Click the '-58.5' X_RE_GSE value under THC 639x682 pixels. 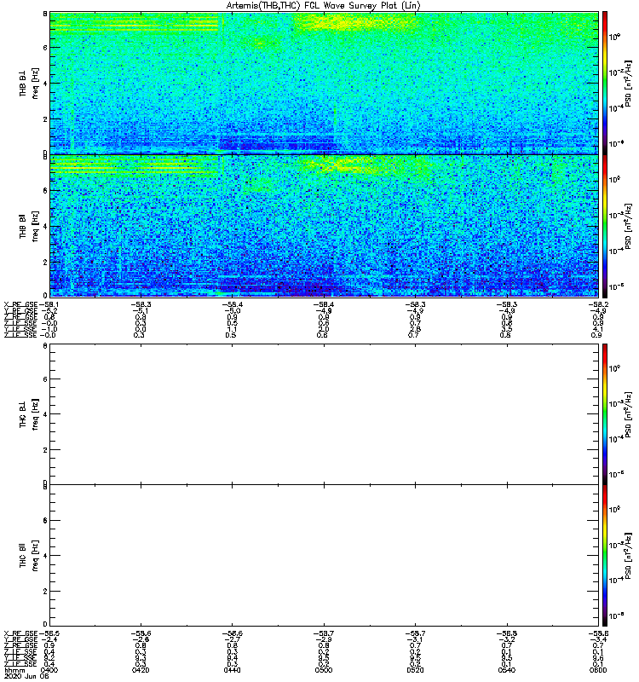coord(49,633)
